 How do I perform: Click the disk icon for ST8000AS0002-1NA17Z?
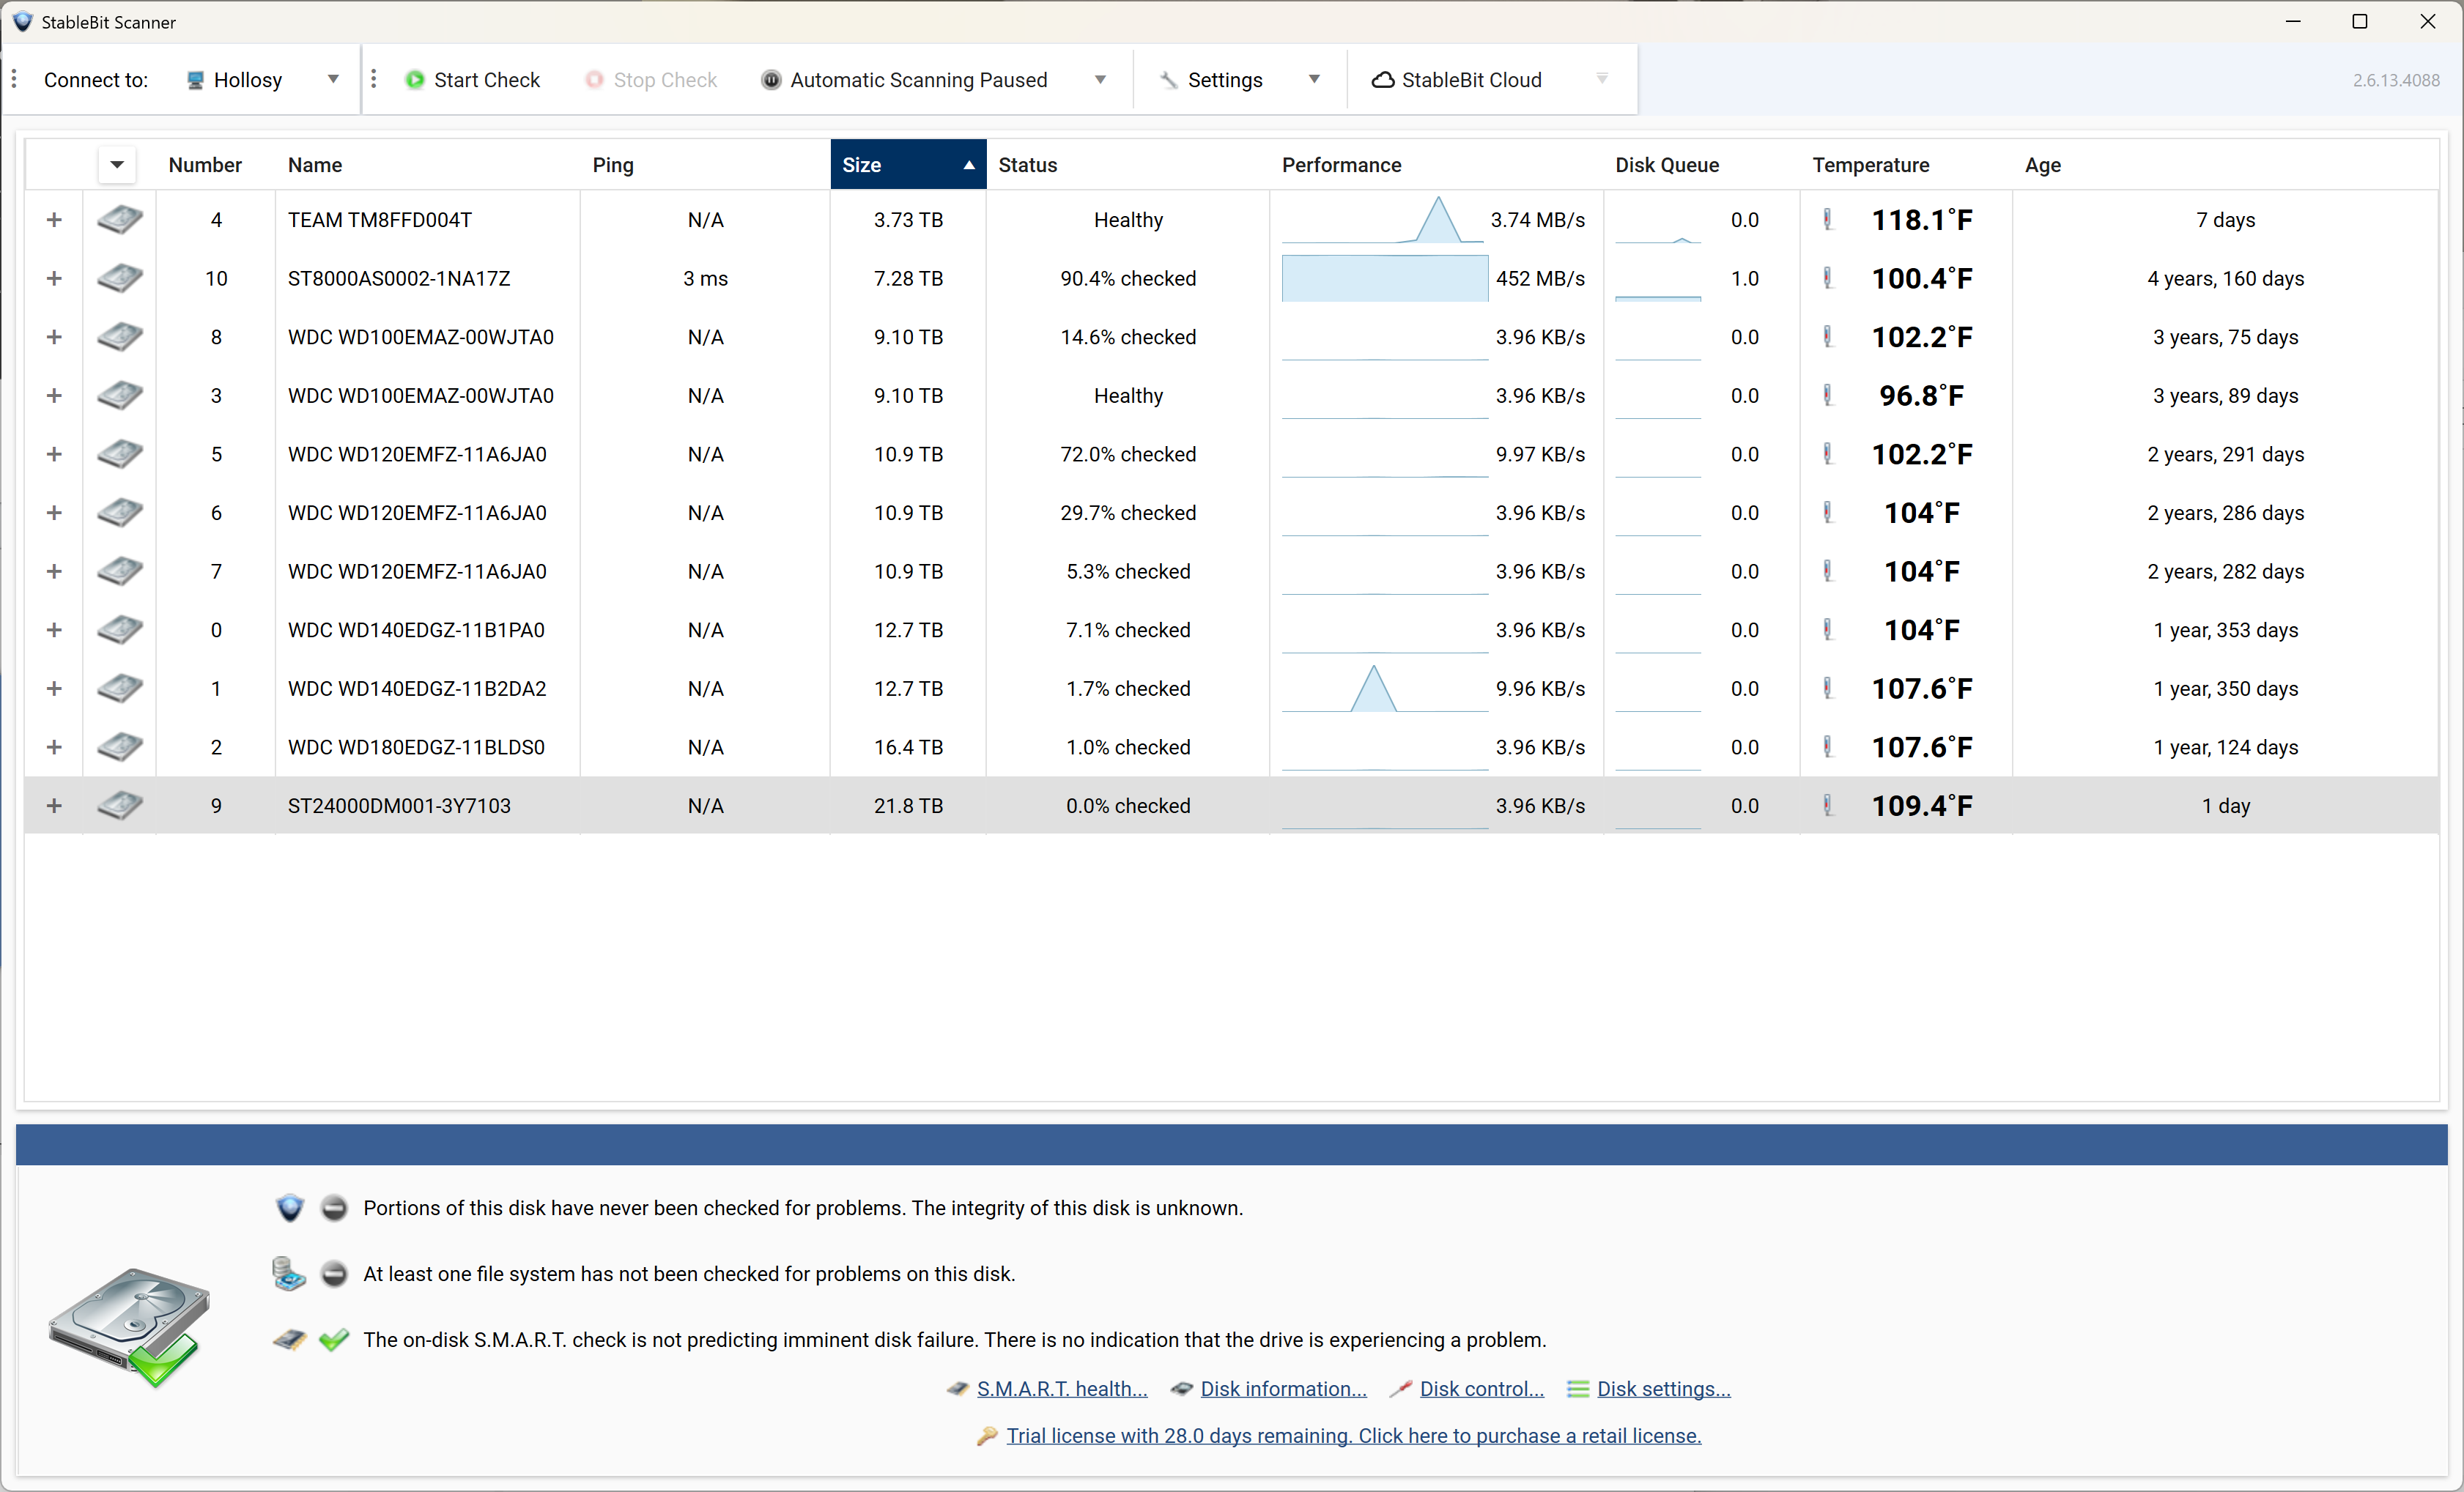[x=120, y=279]
